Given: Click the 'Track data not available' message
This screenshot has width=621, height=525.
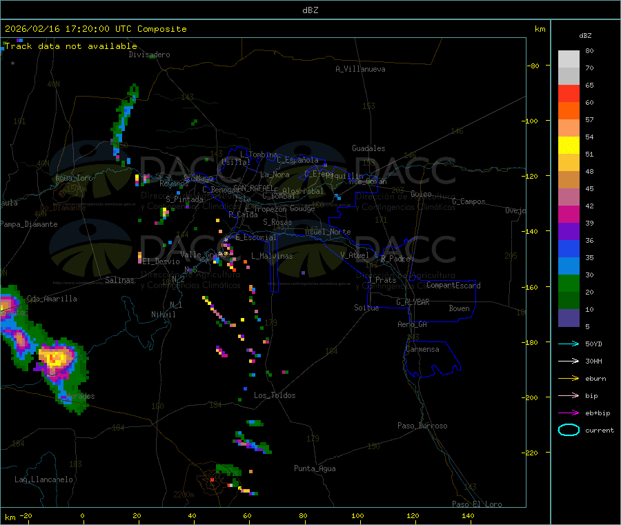Looking at the screenshot, I should point(71,46).
